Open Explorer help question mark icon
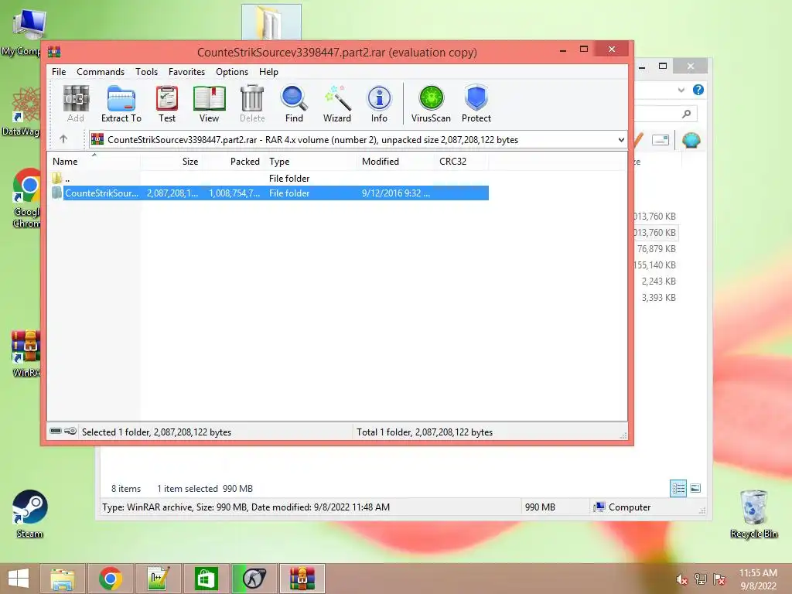 click(x=698, y=90)
